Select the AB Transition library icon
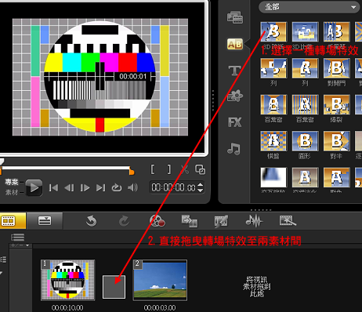This screenshot has height=312, width=362. [235, 44]
